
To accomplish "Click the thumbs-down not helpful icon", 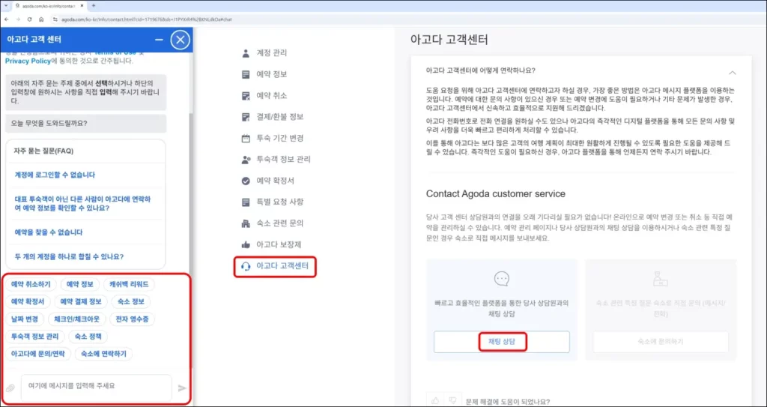I will click(453, 401).
